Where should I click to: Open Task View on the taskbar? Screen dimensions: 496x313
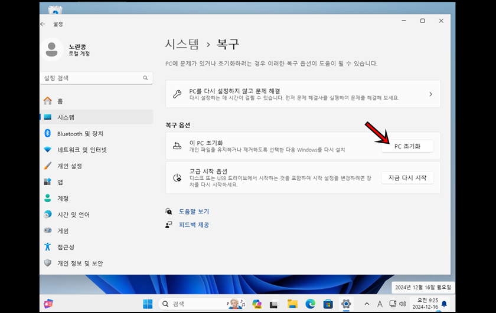tap(274, 304)
